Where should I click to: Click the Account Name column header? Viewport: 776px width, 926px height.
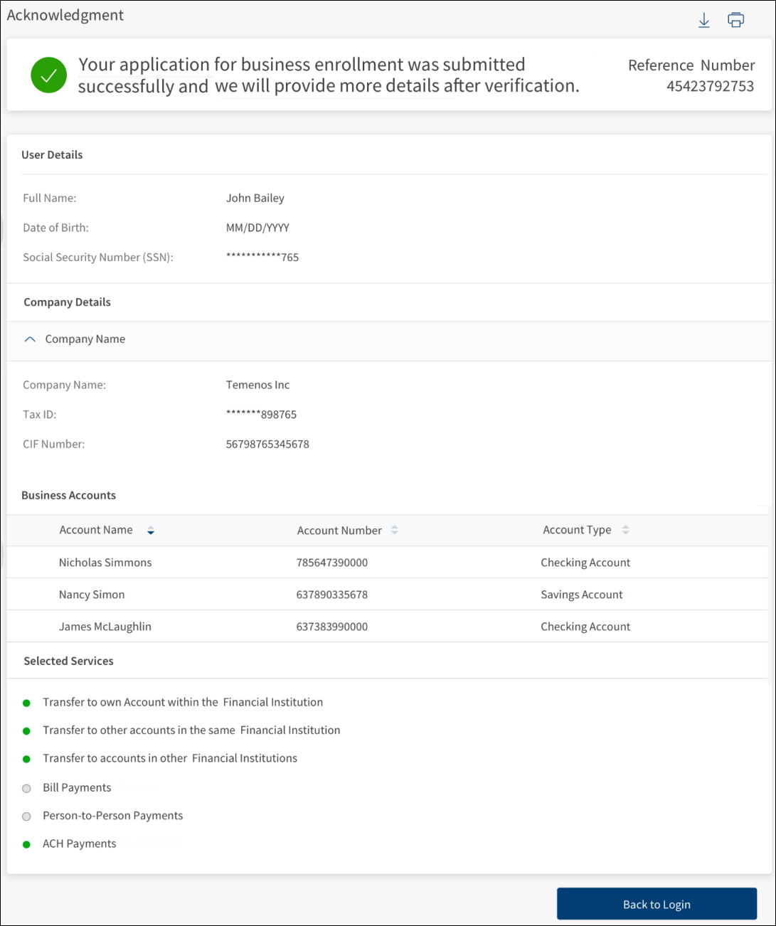point(96,530)
